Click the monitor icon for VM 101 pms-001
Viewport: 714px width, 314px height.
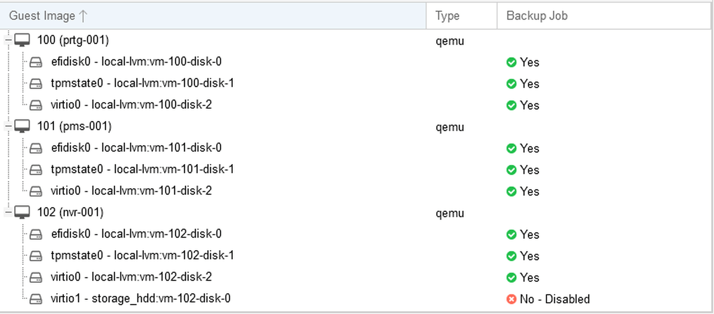(22, 126)
